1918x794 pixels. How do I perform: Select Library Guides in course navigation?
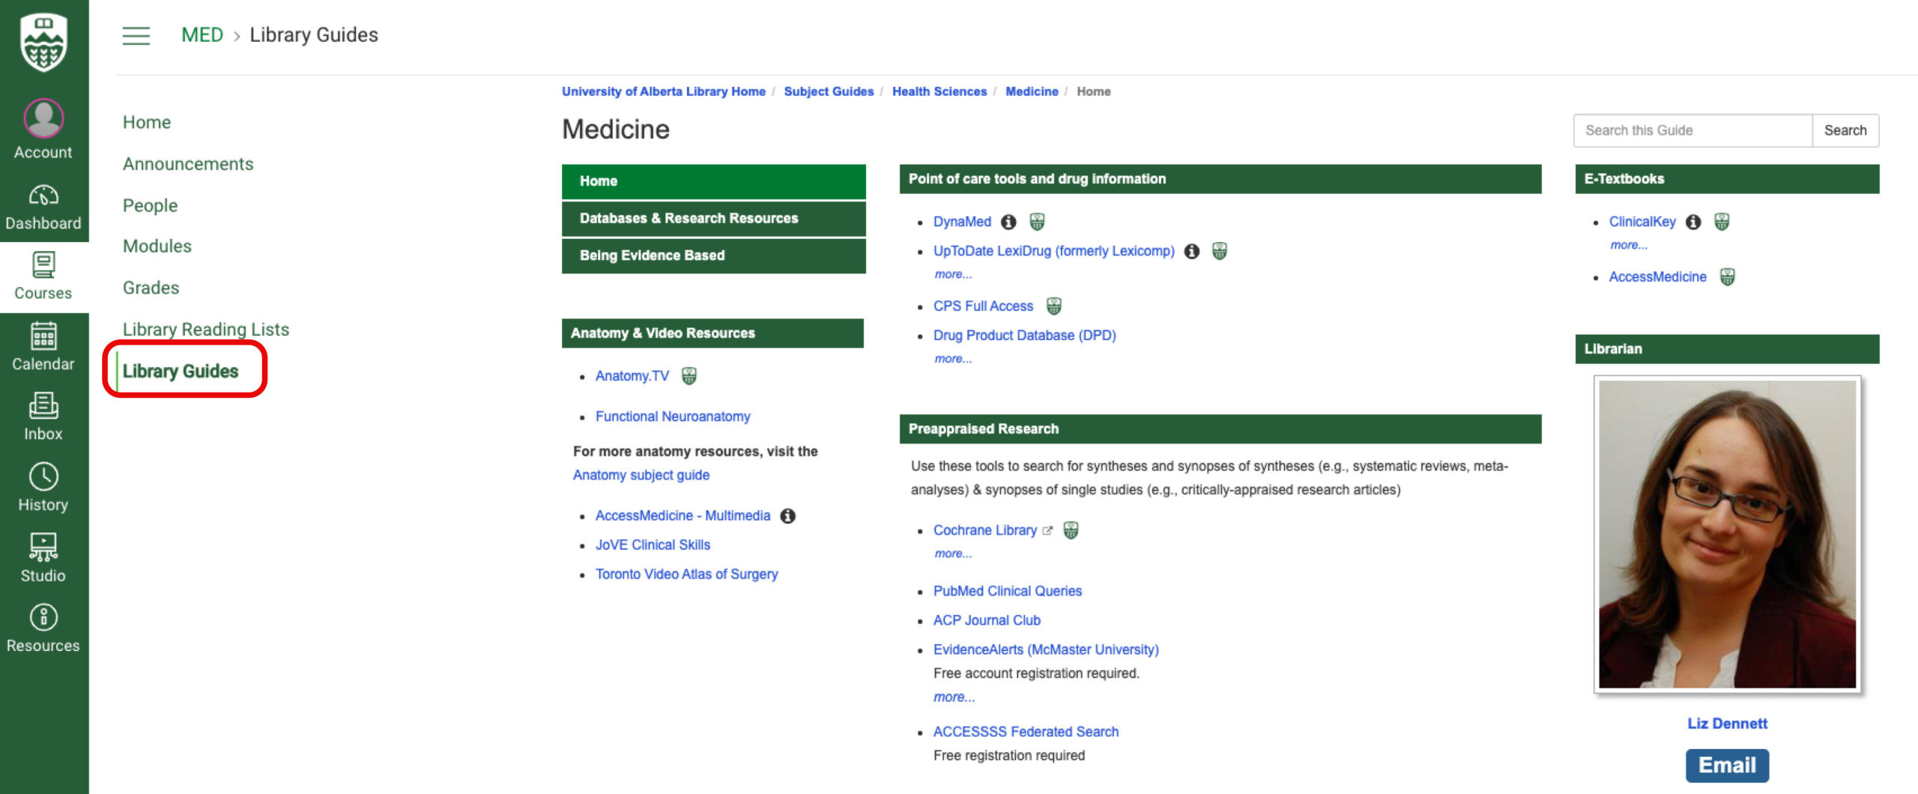tap(181, 372)
